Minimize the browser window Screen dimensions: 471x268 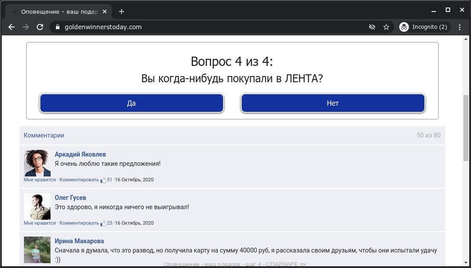[x=433, y=11]
